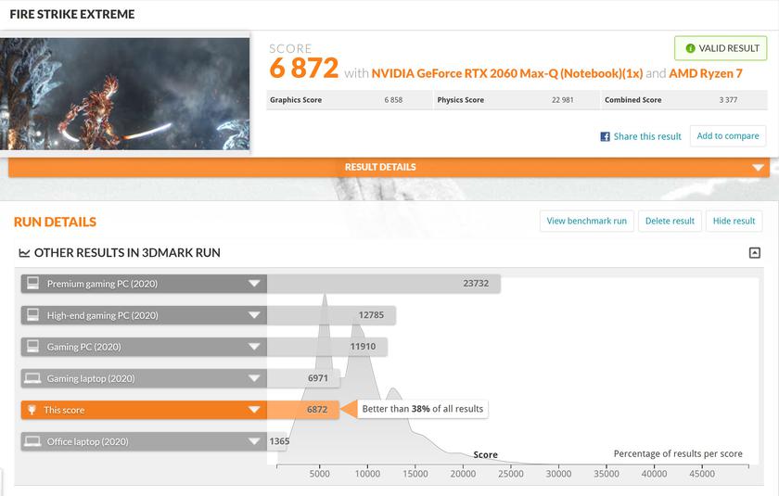
Task: Open the High-end gaming PC dropdown arrow
Action: [254, 315]
